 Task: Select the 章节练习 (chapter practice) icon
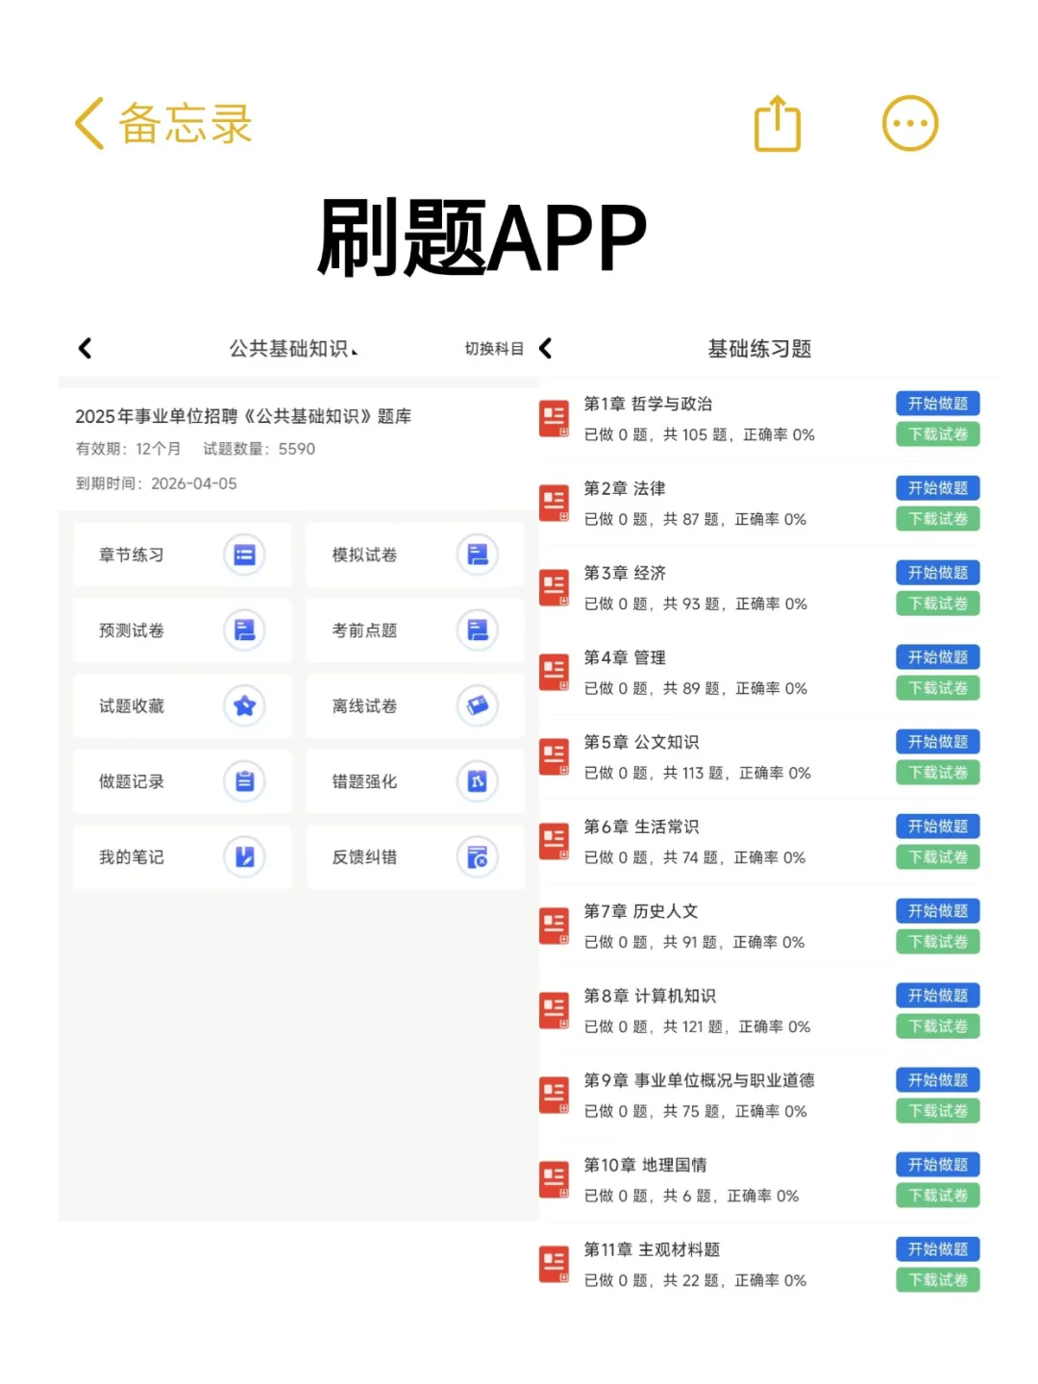[x=243, y=556]
